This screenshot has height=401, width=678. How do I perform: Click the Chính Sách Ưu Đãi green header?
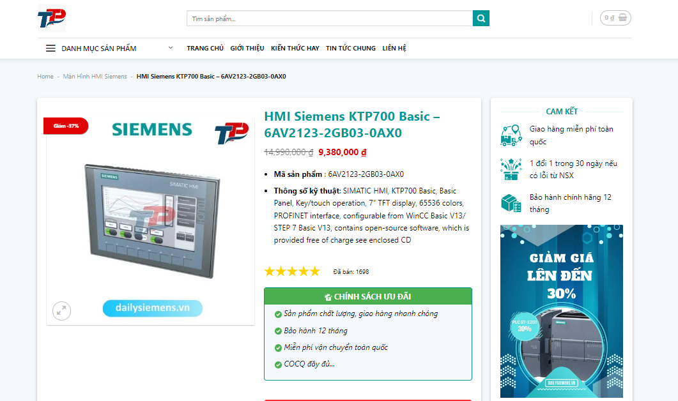pyautogui.click(x=368, y=296)
